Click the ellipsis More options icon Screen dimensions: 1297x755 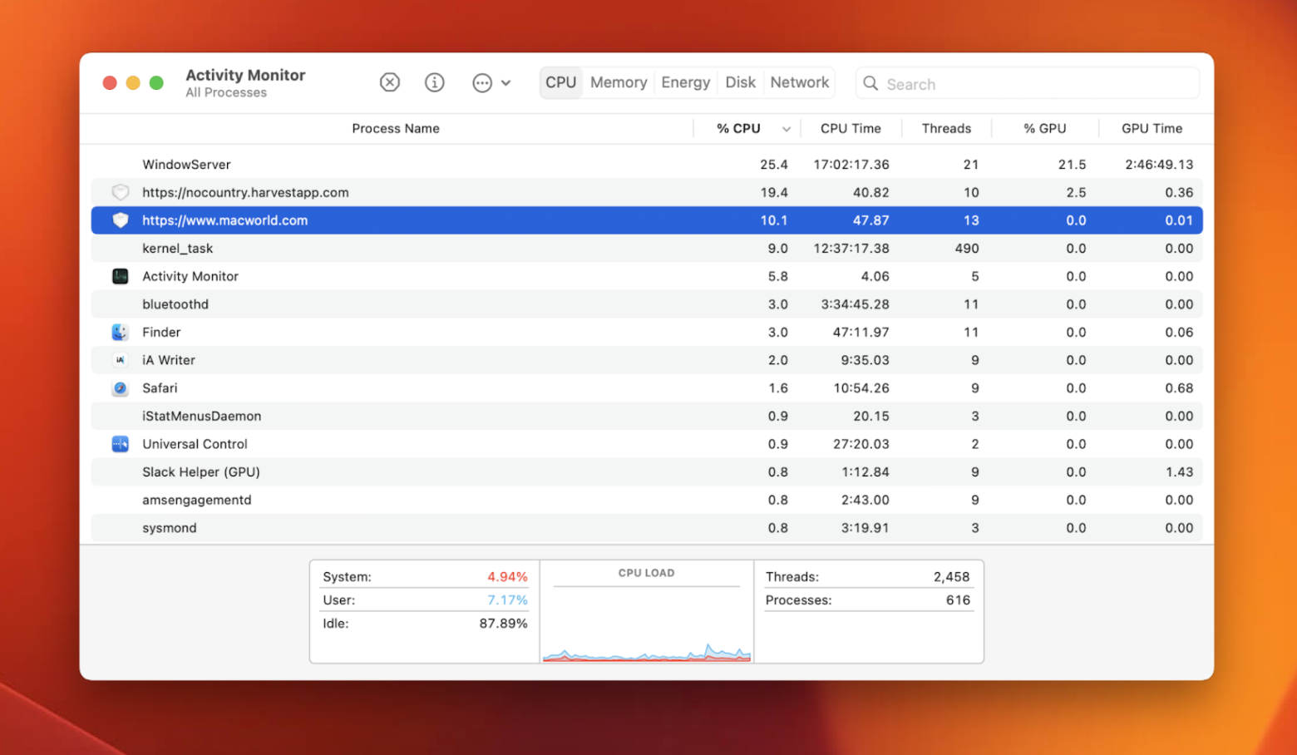(482, 82)
